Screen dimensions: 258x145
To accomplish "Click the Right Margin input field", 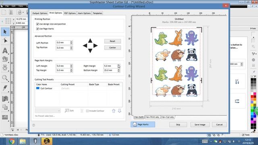I will [110, 66].
